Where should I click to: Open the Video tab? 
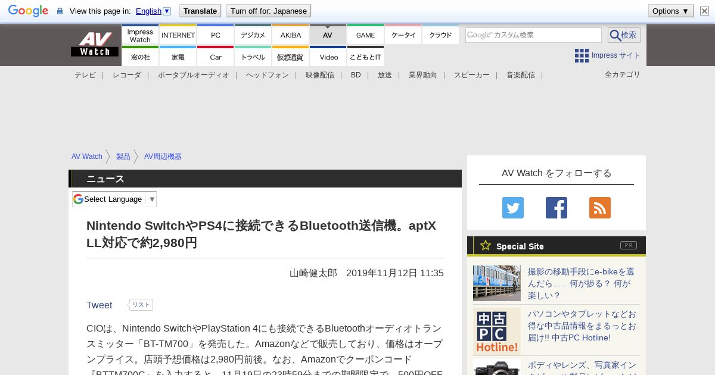click(x=328, y=57)
